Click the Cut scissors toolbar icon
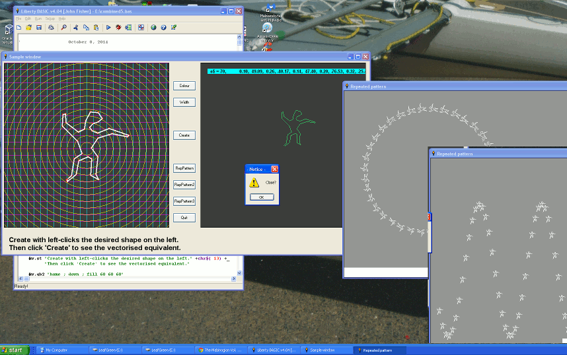Image resolution: width=567 pixels, height=355 pixels. click(x=76, y=28)
